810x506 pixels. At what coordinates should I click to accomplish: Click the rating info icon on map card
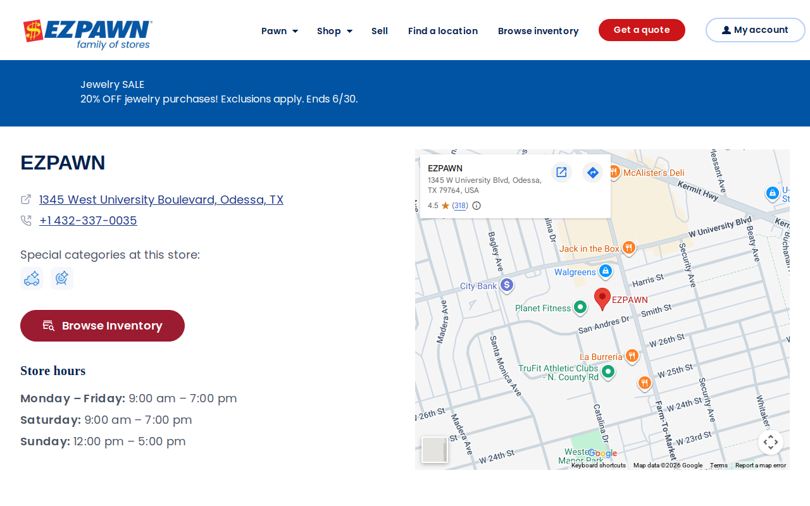[x=477, y=206]
